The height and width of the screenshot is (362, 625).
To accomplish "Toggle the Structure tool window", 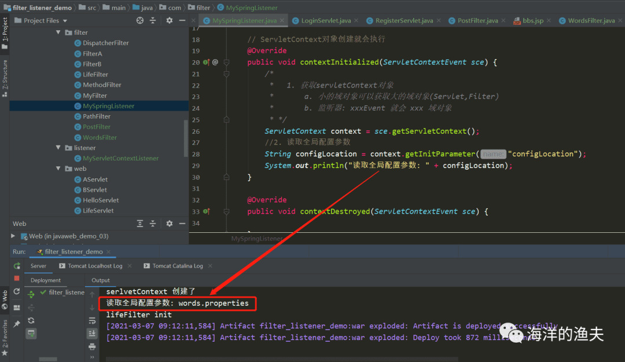I will click(x=5, y=78).
